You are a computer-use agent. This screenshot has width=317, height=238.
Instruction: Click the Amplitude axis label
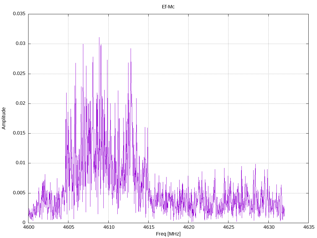[4, 118]
